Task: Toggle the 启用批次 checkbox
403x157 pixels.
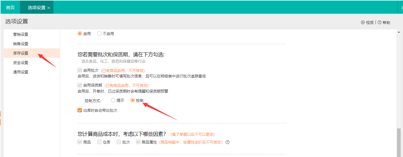Action: 80,70
